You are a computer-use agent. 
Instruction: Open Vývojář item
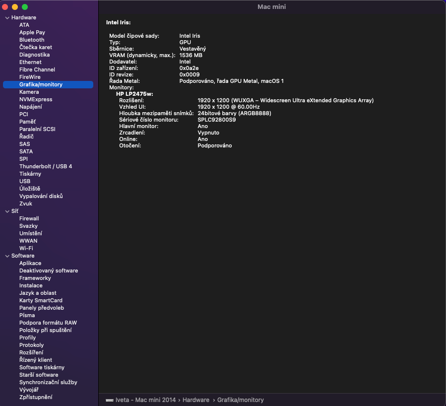click(29, 390)
